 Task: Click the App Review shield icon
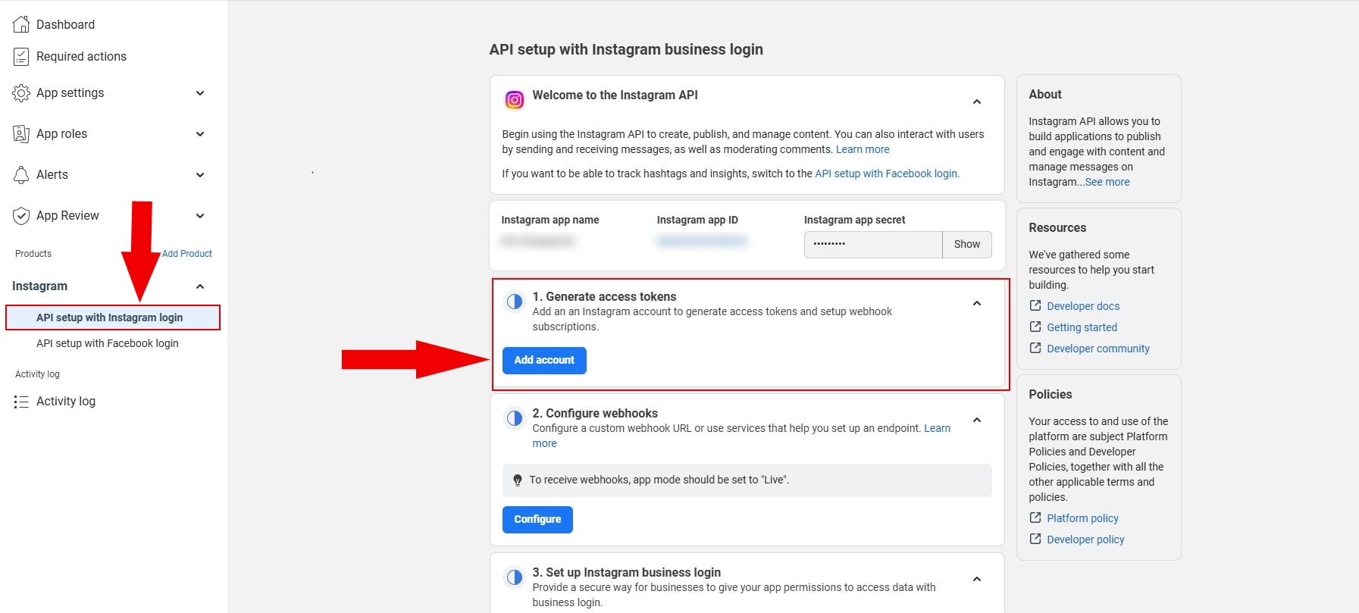pyautogui.click(x=21, y=216)
